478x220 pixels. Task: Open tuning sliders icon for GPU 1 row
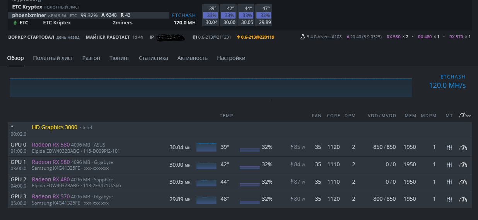pyautogui.click(x=449, y=165)
